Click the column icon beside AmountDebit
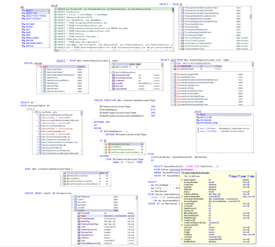This screenshot has width=275, height=247. tap(113, 89)
